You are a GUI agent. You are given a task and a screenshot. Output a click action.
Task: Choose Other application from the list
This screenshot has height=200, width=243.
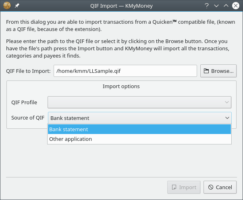(139, 139)
